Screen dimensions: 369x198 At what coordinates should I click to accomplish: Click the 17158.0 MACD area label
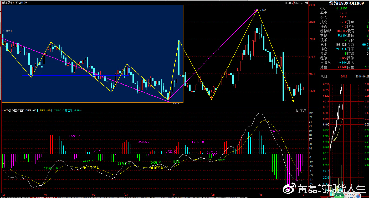(x=198, y=142)
